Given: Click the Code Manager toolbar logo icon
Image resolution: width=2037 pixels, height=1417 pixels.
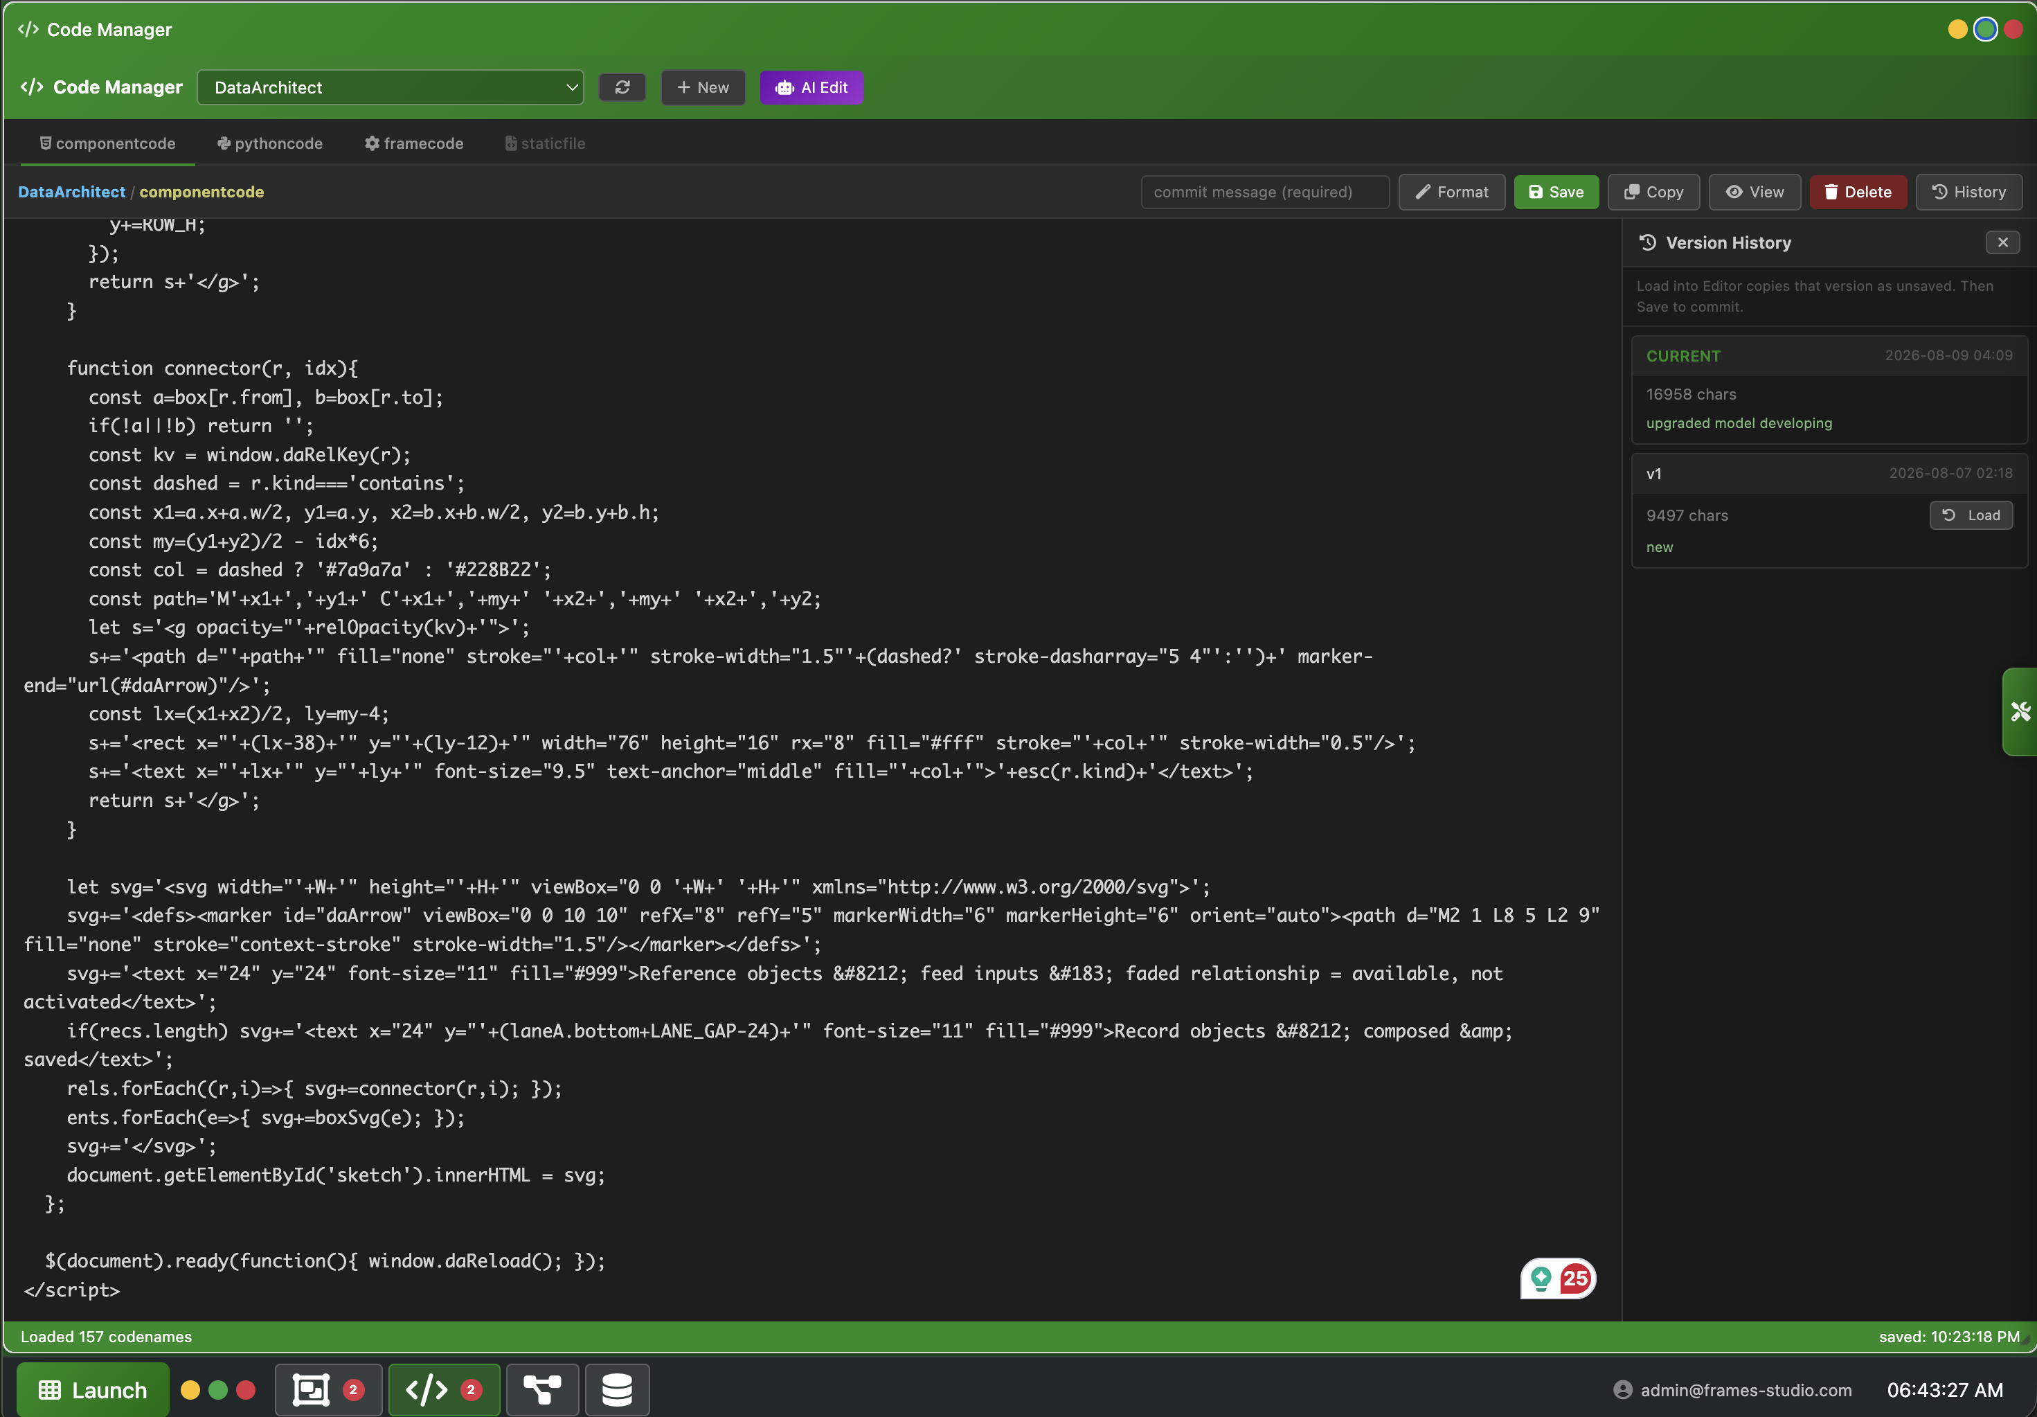Looking at the screenshot, I should pos(32,87).
